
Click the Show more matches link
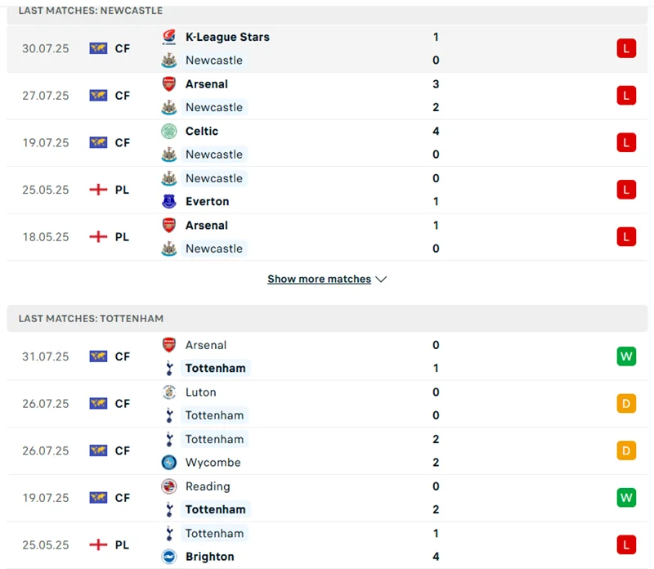(319, 280)
